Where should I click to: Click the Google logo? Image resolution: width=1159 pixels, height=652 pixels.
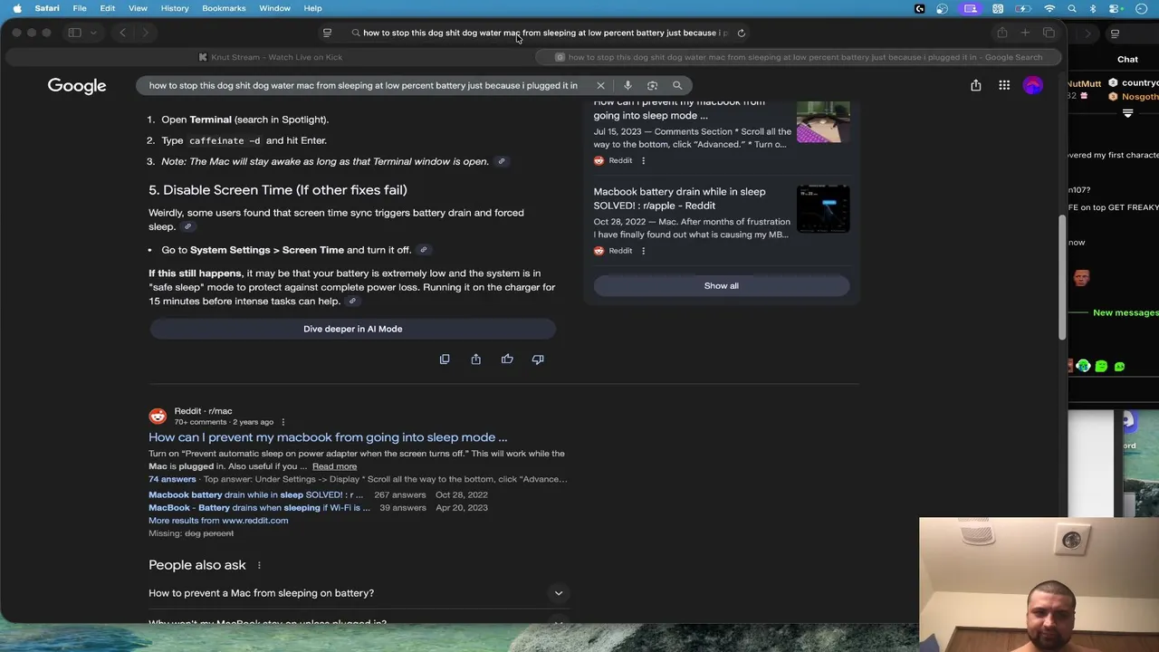[77, 86]
